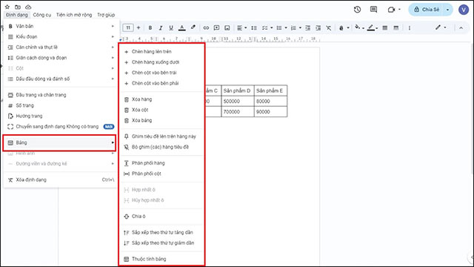Viewport: 474px width, 267px height.
Task: Open the Công cụ menu
Action: pyautogui.click(x=42, y=15)
